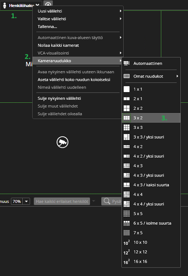Image resolution: width=188 pixels, height=276 pixels.
Task: Choose Nollaa kaikki kamerat
Action: [x=58, y=45]
